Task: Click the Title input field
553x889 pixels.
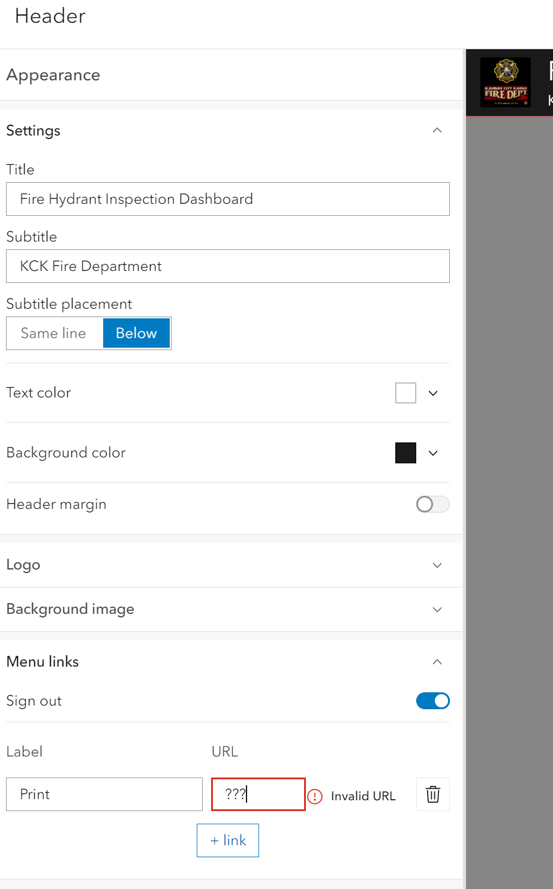Action: point(228,199)
